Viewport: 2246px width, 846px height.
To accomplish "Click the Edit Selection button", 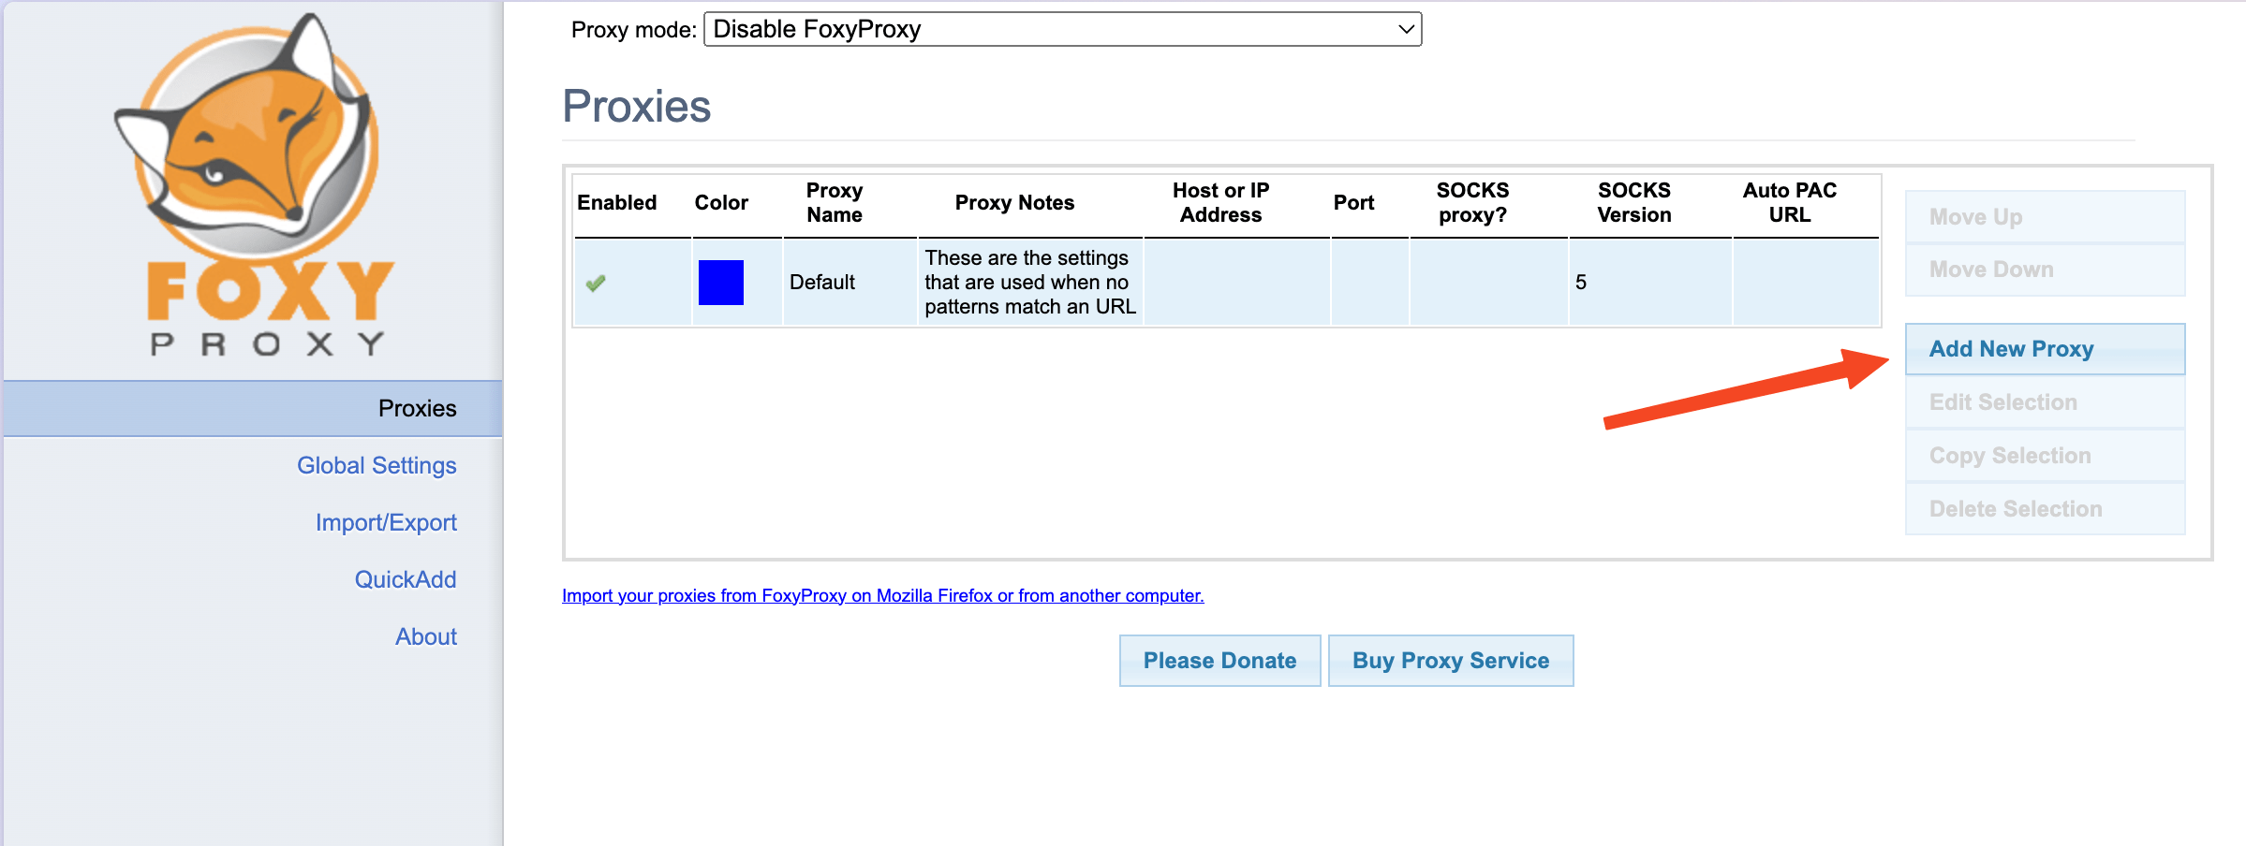I will (x=2045, y=402).
